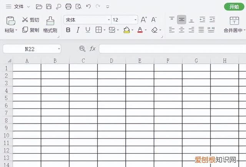
Task: Expand the 粘贴 dropdown arrow
Action: tap(16, 30)
